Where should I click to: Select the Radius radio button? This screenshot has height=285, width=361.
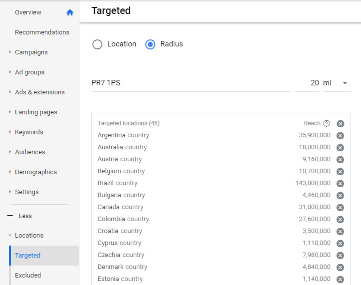[x=150, y=44]
